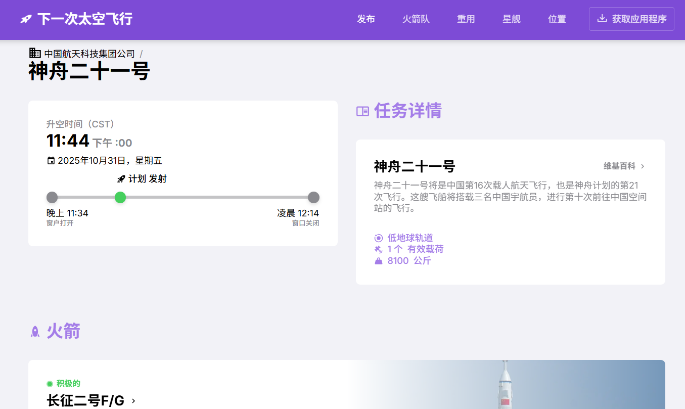Select 星舰 in the top navigation
Viewport: 685px width, 409px height.
click(512, 19)
